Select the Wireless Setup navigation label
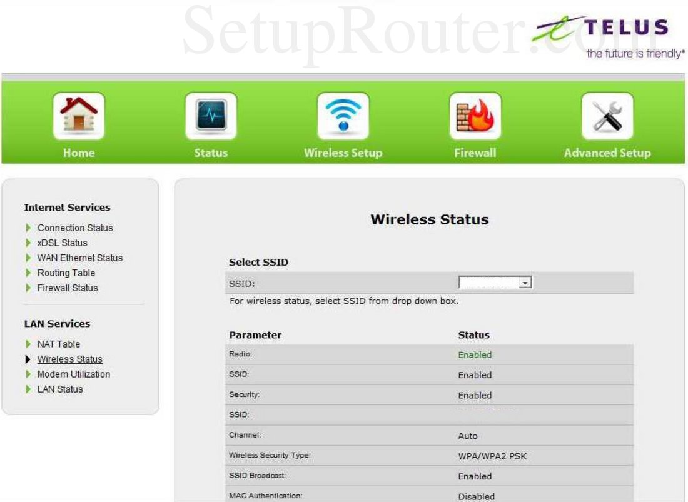This screenshot has height=502, width=688. [x=343, y=153]
